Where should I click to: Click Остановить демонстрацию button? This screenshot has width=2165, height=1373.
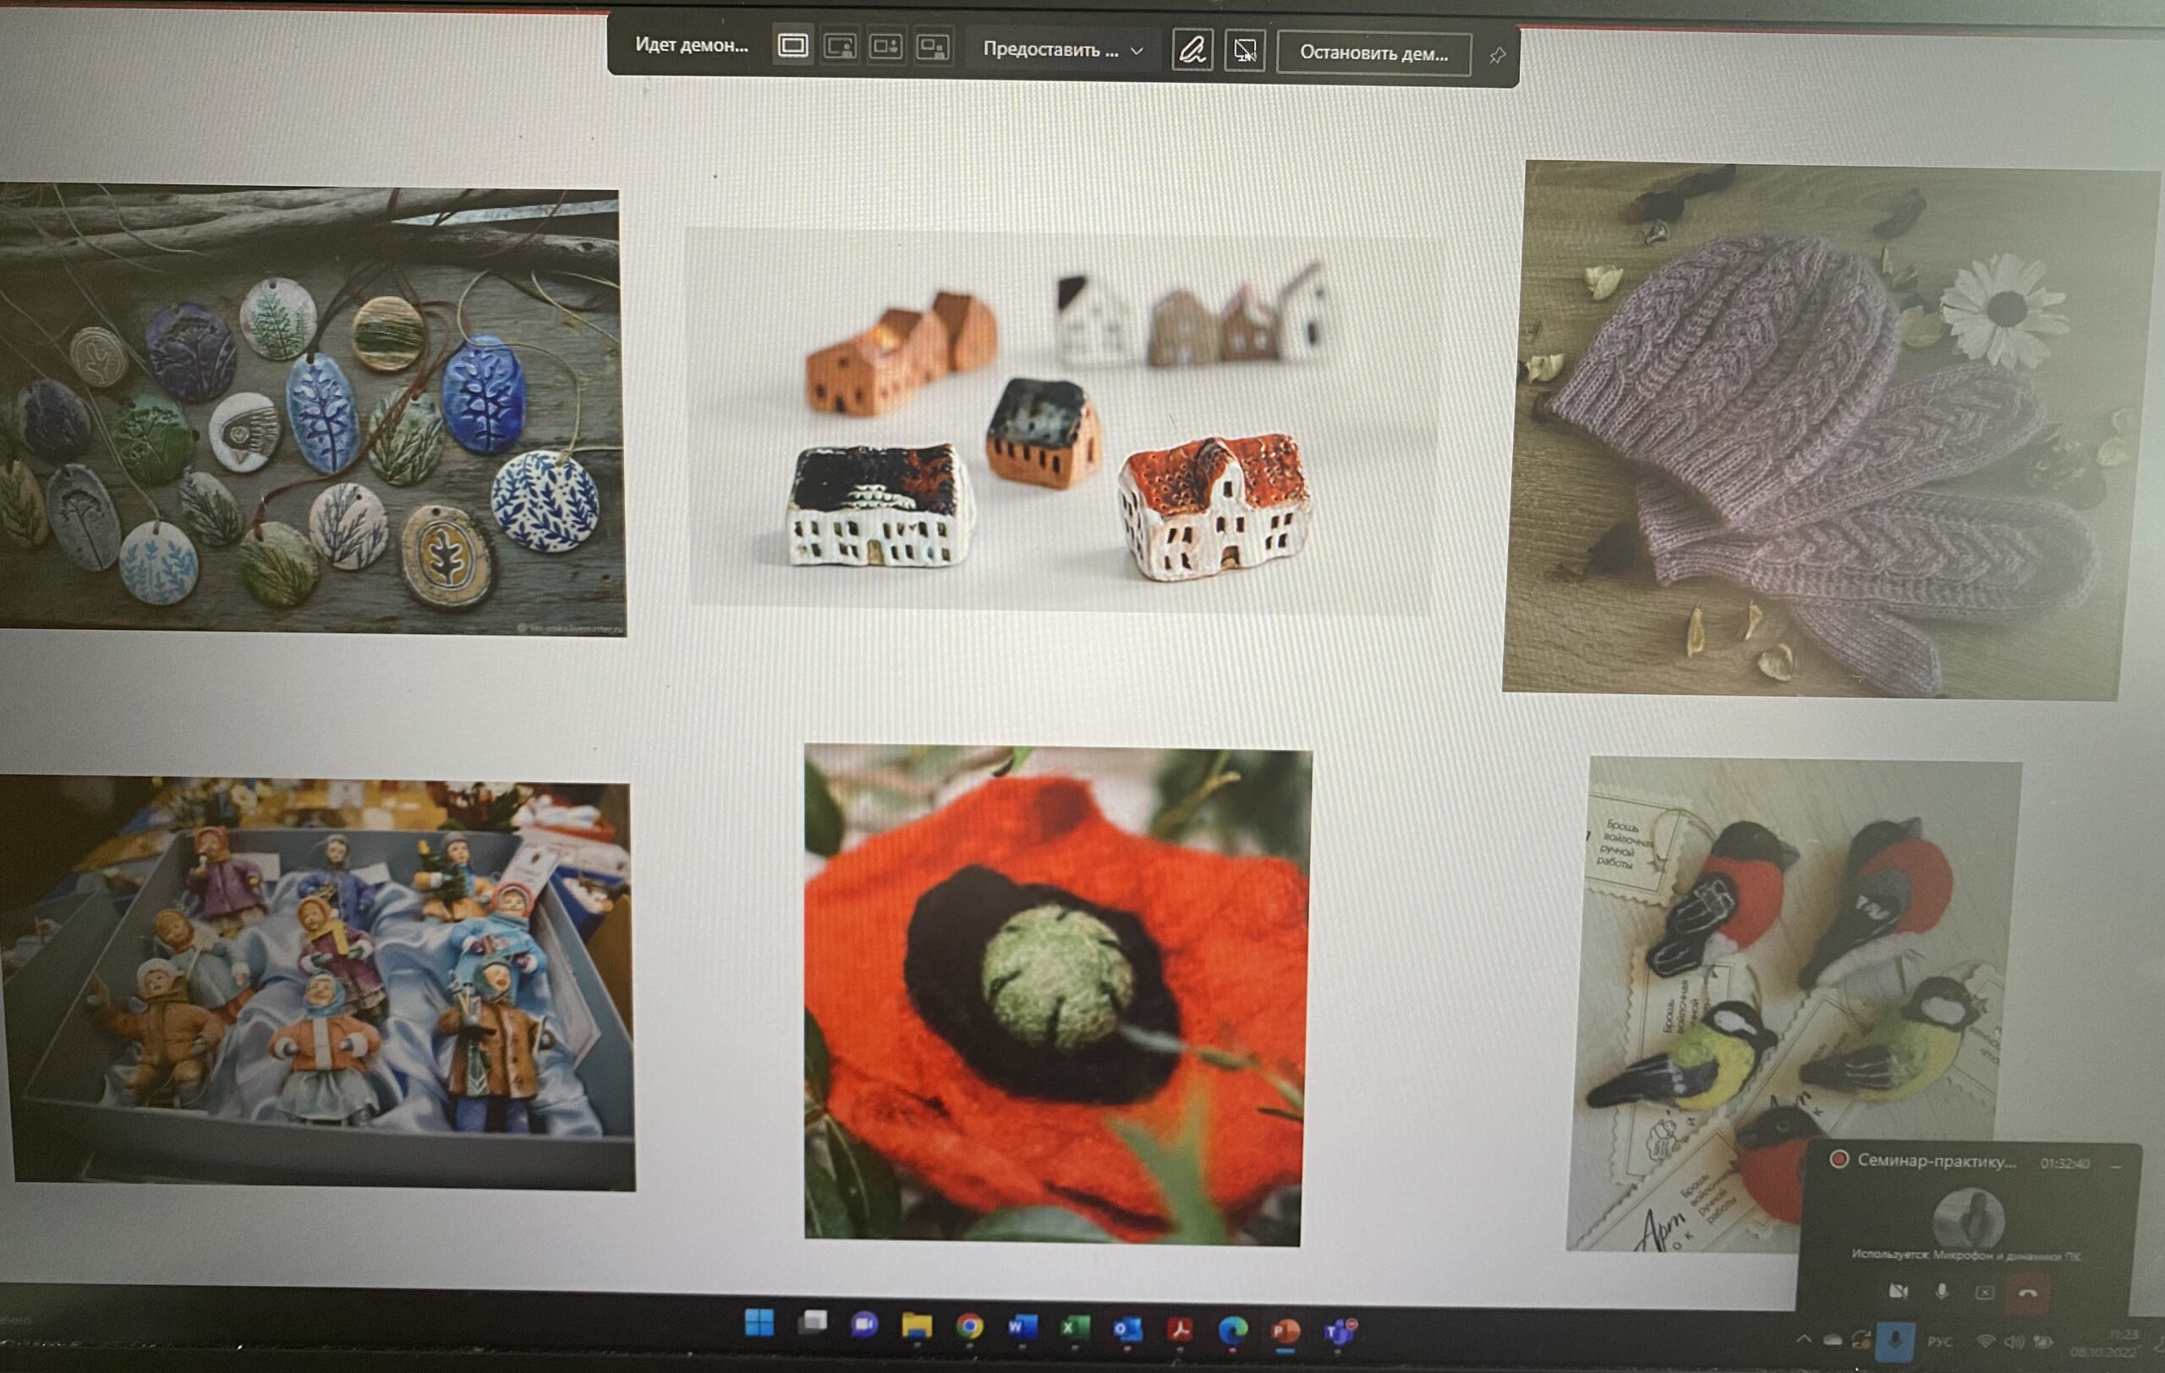coord(1373,53)
